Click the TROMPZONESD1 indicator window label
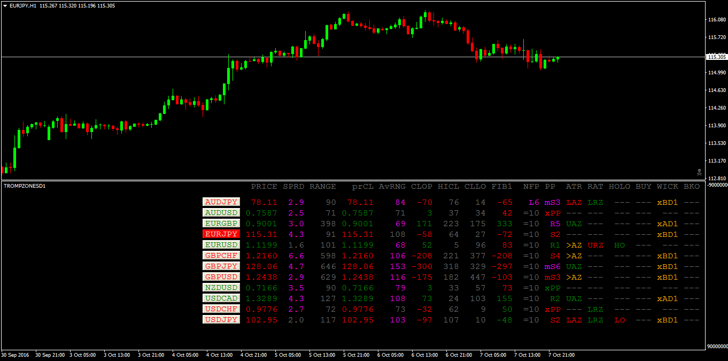 24,186
